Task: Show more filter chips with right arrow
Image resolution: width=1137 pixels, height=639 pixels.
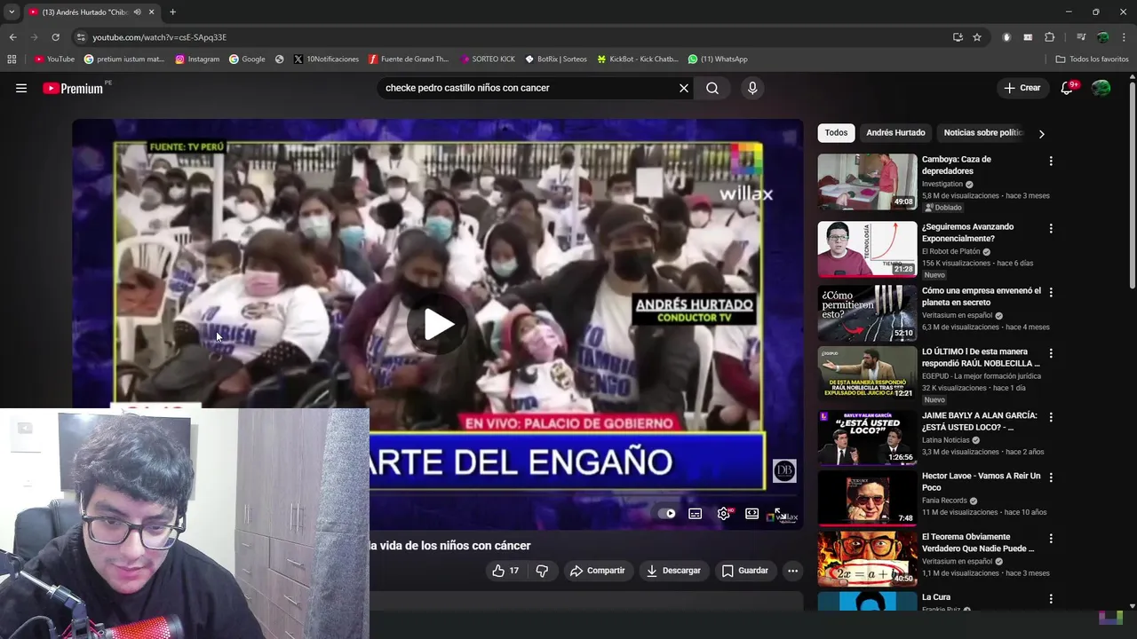Action: (1041, 134)
